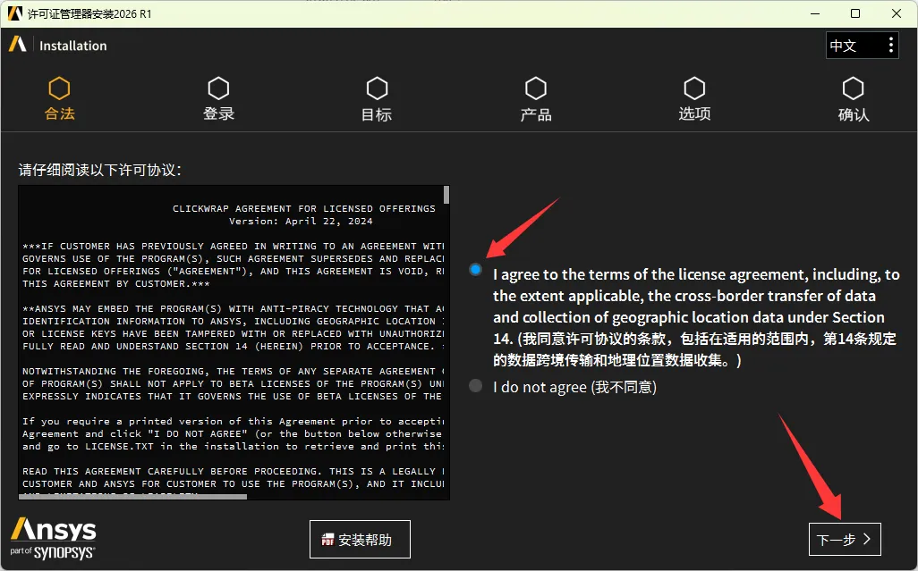This screenshot has height=571, width=918.
Task: Click the 登录 step hexagon icon
Action: 218,88
